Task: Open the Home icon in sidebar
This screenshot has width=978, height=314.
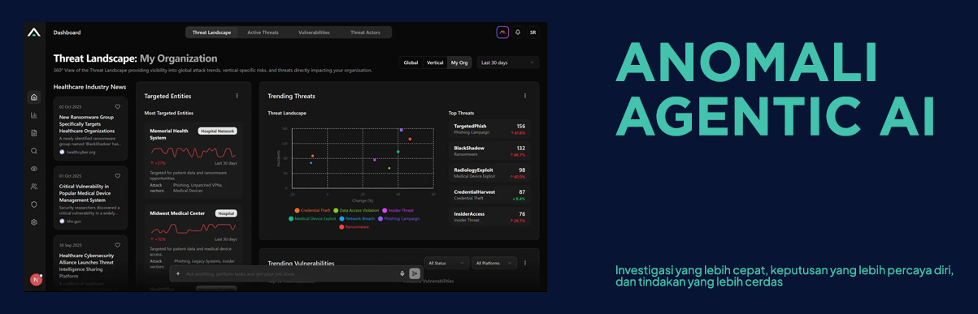Action: click(x=33, y=97)
